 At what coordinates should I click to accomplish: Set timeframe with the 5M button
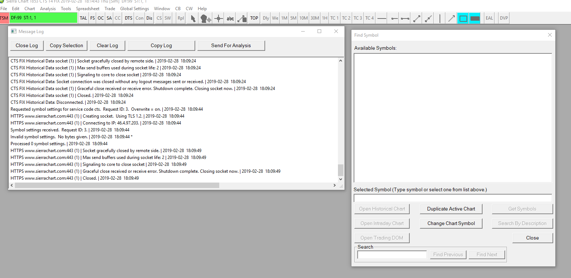(293, 18)
